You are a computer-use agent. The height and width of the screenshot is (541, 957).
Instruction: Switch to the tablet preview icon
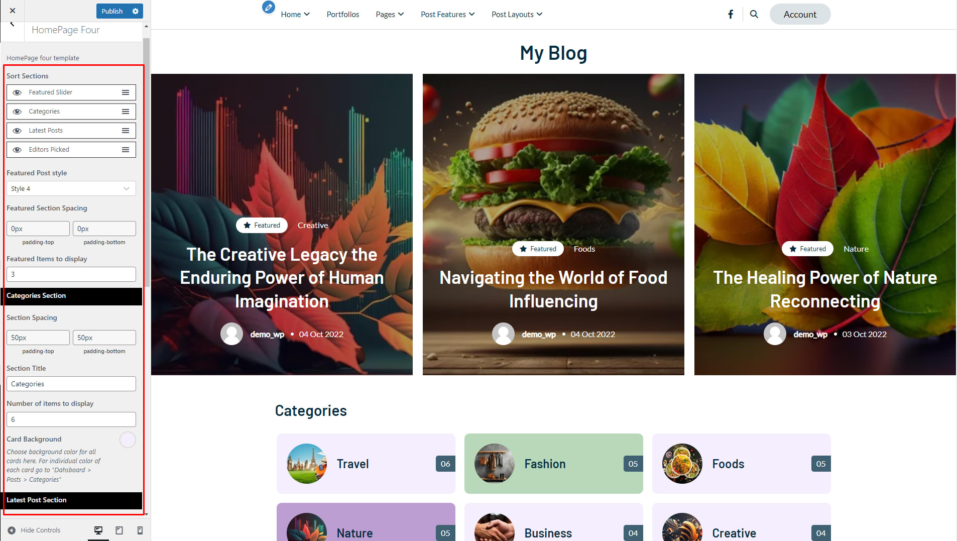(119, 530)
